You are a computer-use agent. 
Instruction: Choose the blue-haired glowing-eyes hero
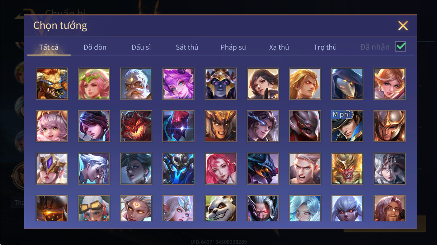coord(305,209)
